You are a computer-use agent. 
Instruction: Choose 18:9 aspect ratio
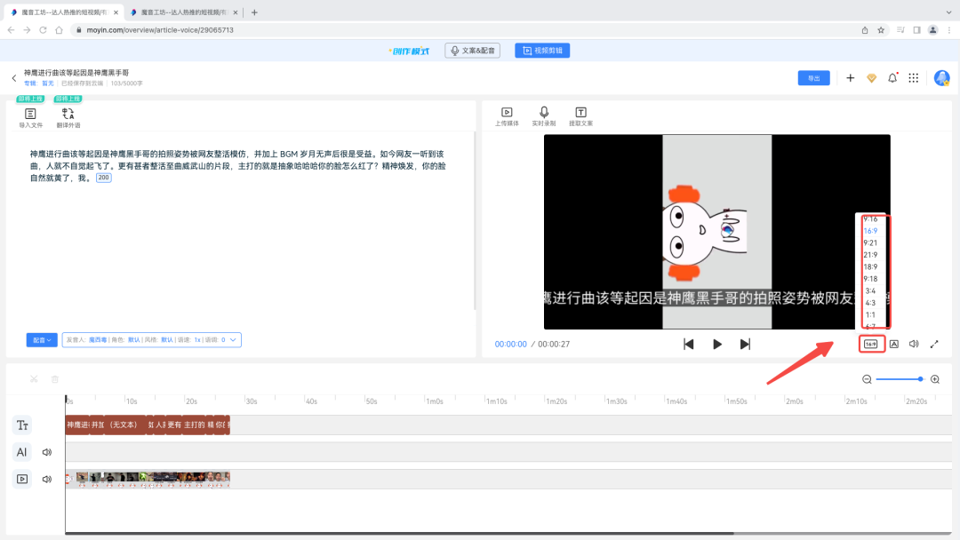coord(870,266)
